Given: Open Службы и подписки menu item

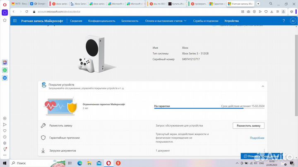Looking at the screenshot, I should [x=206, y=21].
